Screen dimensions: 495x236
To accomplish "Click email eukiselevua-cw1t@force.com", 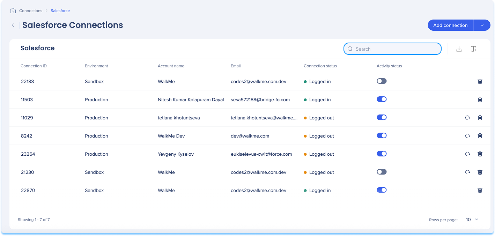I will coord(261,154).
